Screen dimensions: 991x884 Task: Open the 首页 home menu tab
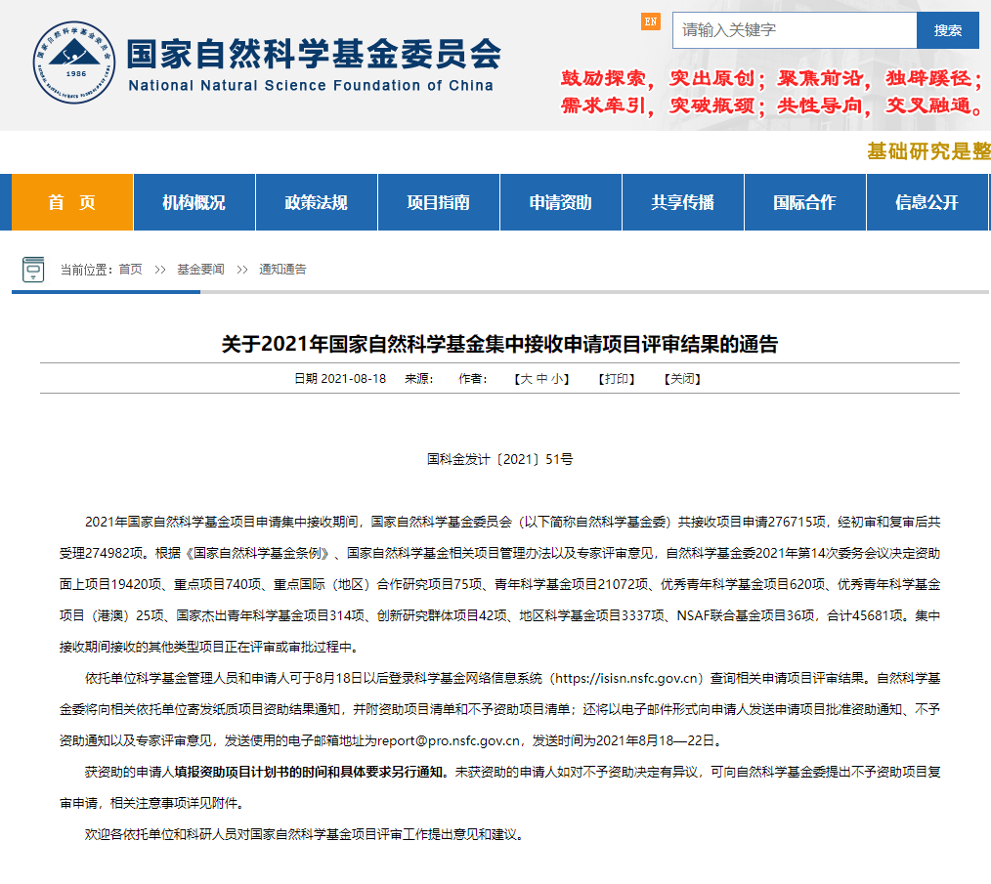coord(72,202)
